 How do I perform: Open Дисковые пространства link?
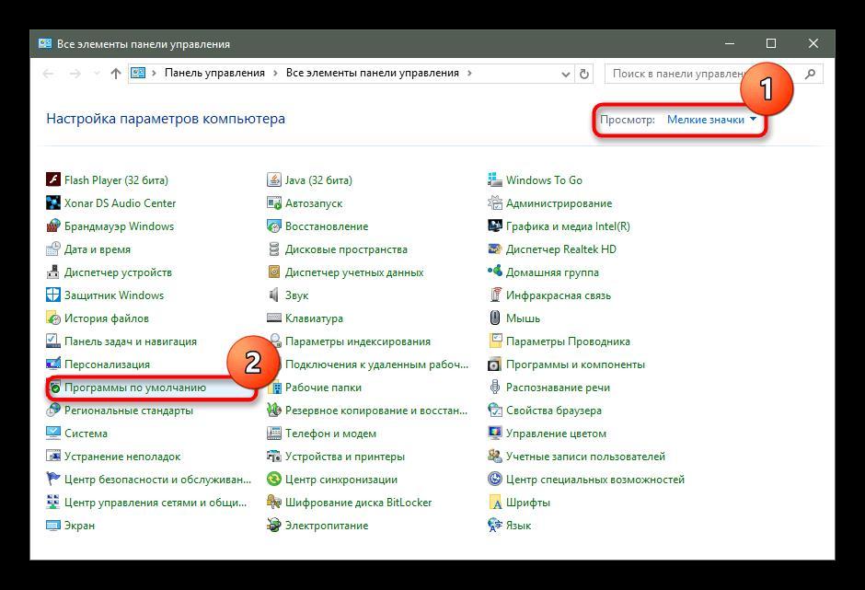[x=346, y=249]
